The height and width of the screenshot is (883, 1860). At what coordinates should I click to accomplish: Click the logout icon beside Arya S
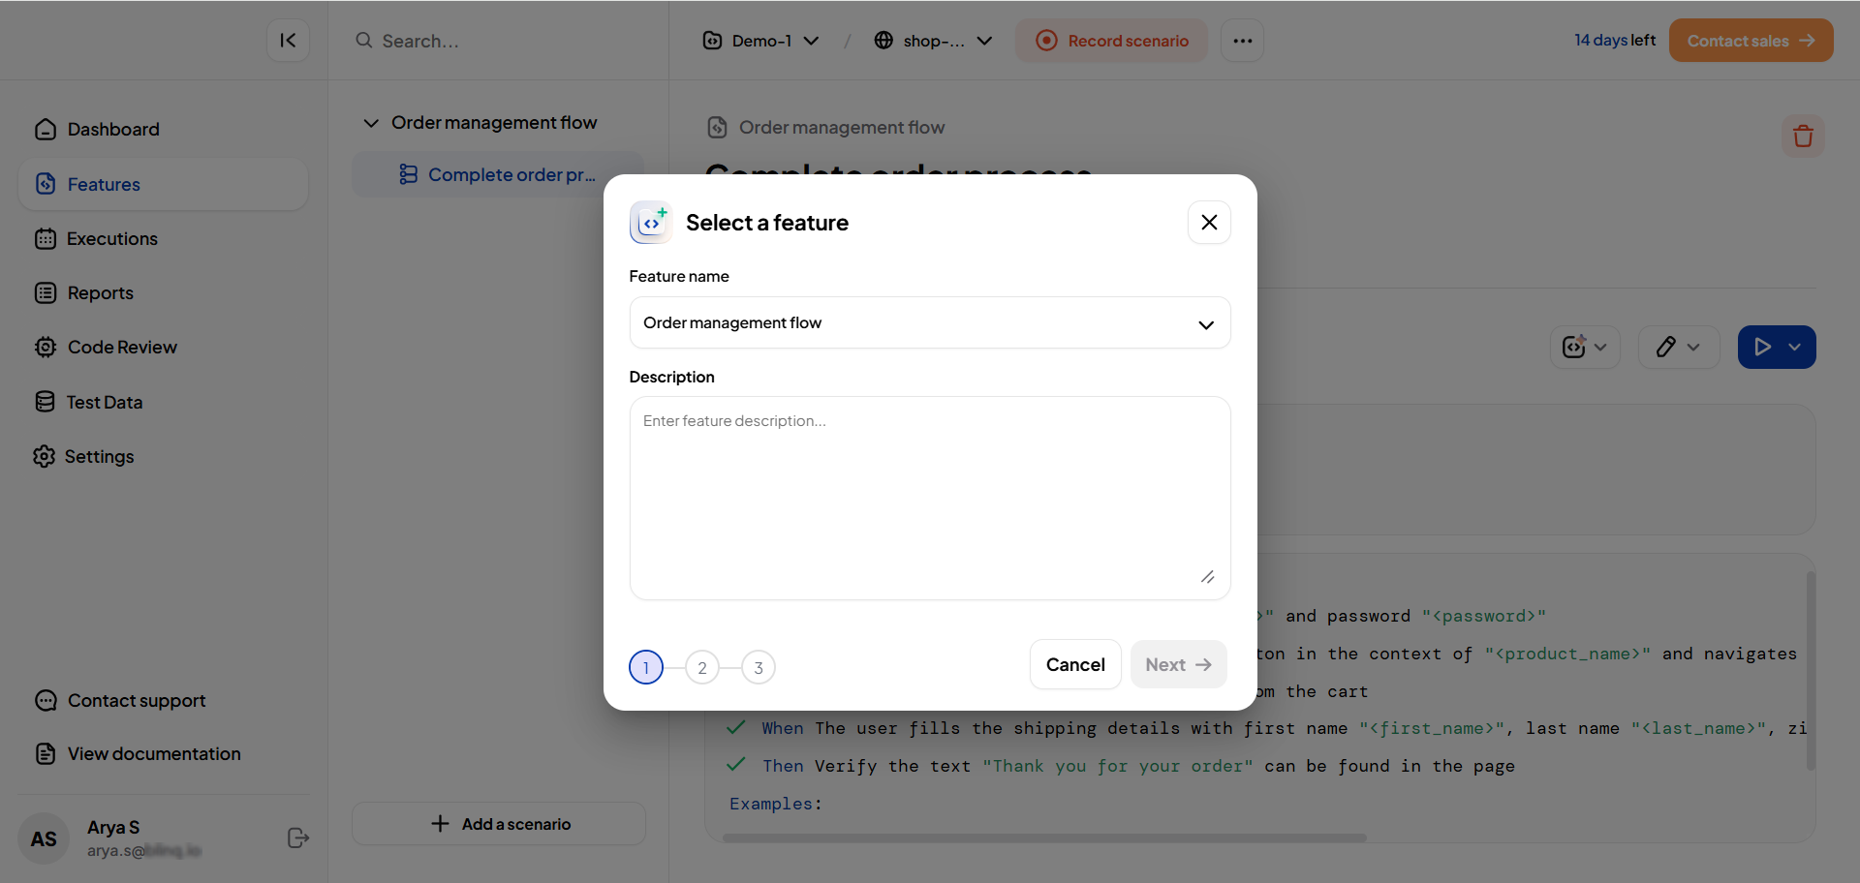298,838
